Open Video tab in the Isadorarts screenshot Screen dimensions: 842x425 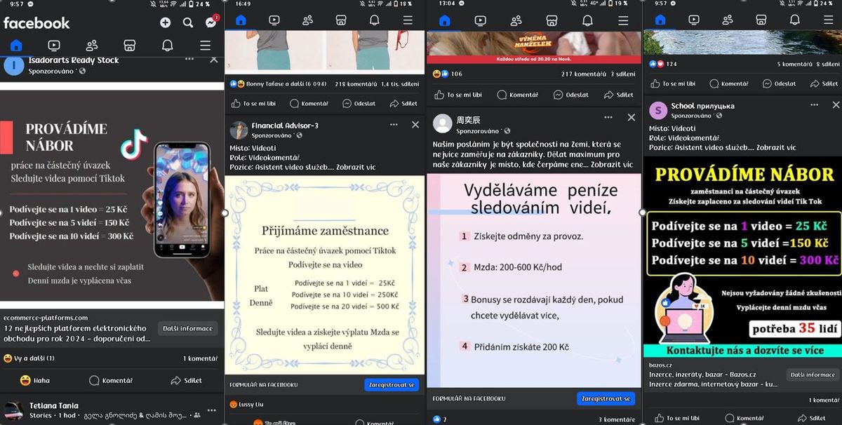53,46
